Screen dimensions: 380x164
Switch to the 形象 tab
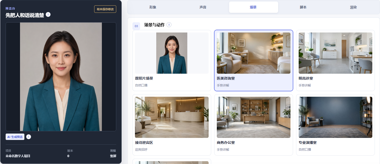pyautogui.click(x=153, y=7)
